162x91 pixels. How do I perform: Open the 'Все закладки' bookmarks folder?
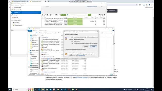point(149,8)
